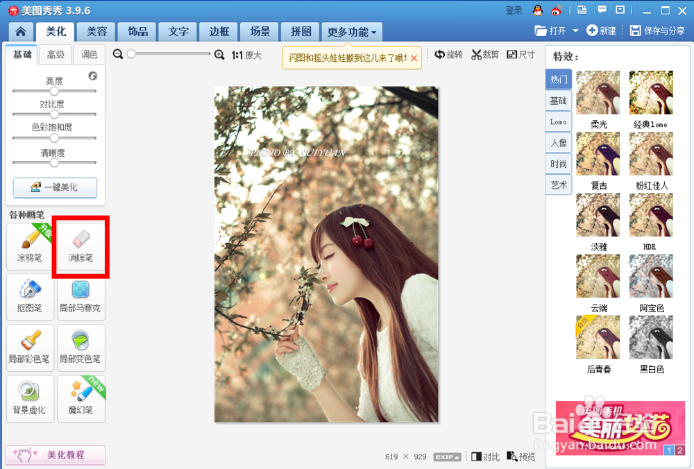Open the feedback chat bubble icon
The image size is (694, 469).
pos(602,9)
